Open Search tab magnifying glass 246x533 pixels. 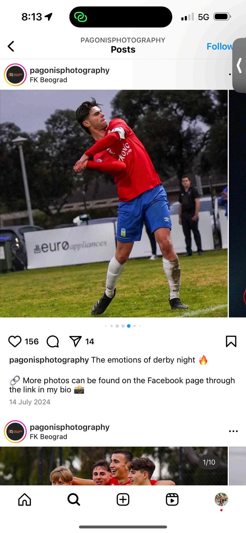coord(74,499)
